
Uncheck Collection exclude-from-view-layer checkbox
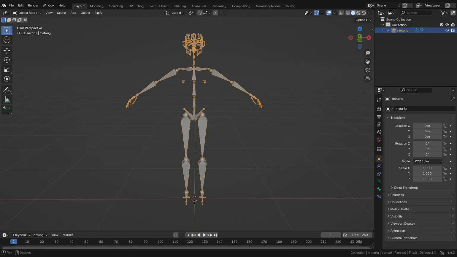pos(442,25)
